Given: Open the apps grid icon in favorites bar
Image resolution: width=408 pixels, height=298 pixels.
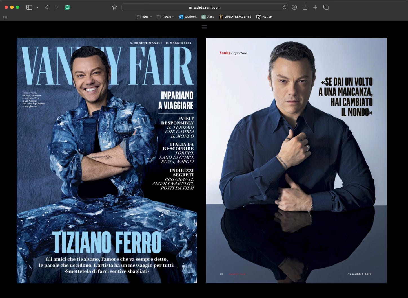Looking at the screenshot, I should coord(5,17).
